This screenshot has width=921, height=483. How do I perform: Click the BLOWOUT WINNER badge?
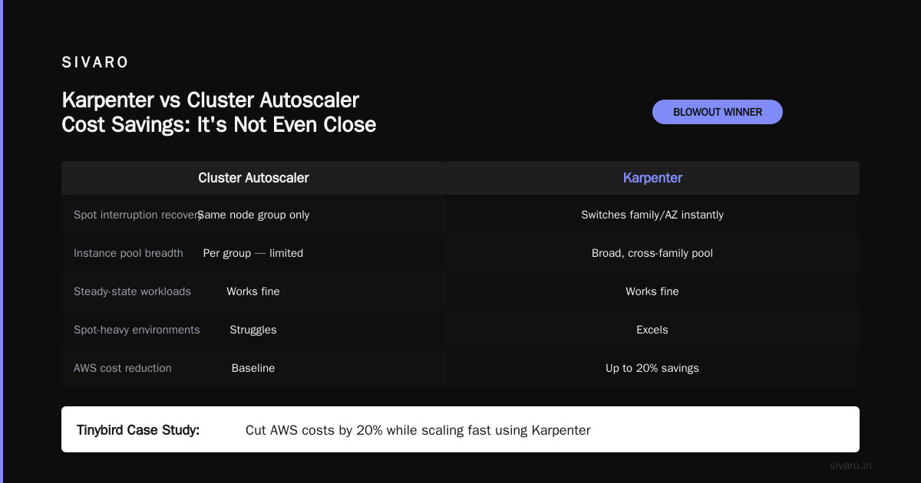pyautogui.click(x=718, y=112)
